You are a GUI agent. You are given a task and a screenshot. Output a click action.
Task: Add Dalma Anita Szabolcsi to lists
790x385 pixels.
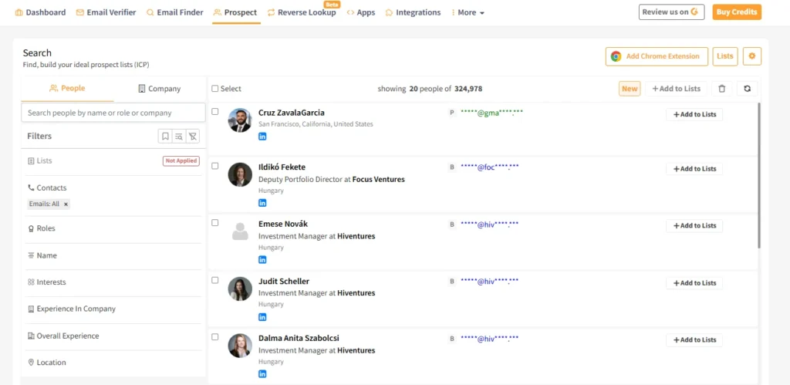coord(694,340)
